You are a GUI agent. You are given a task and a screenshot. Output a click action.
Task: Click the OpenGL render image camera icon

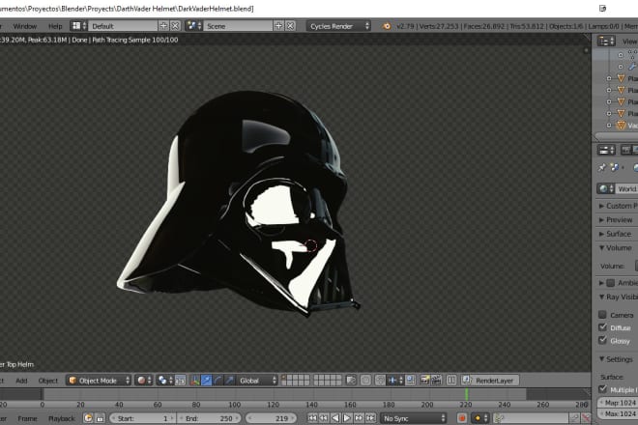click(425, 381)
